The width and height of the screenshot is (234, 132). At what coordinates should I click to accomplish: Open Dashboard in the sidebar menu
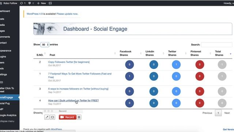[5, 11]
